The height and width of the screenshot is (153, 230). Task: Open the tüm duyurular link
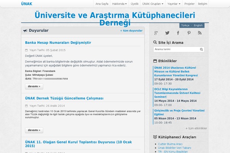pos(131,31)
